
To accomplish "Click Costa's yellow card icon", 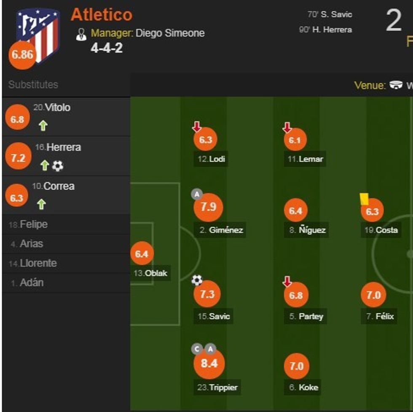I will pos(364,199).
